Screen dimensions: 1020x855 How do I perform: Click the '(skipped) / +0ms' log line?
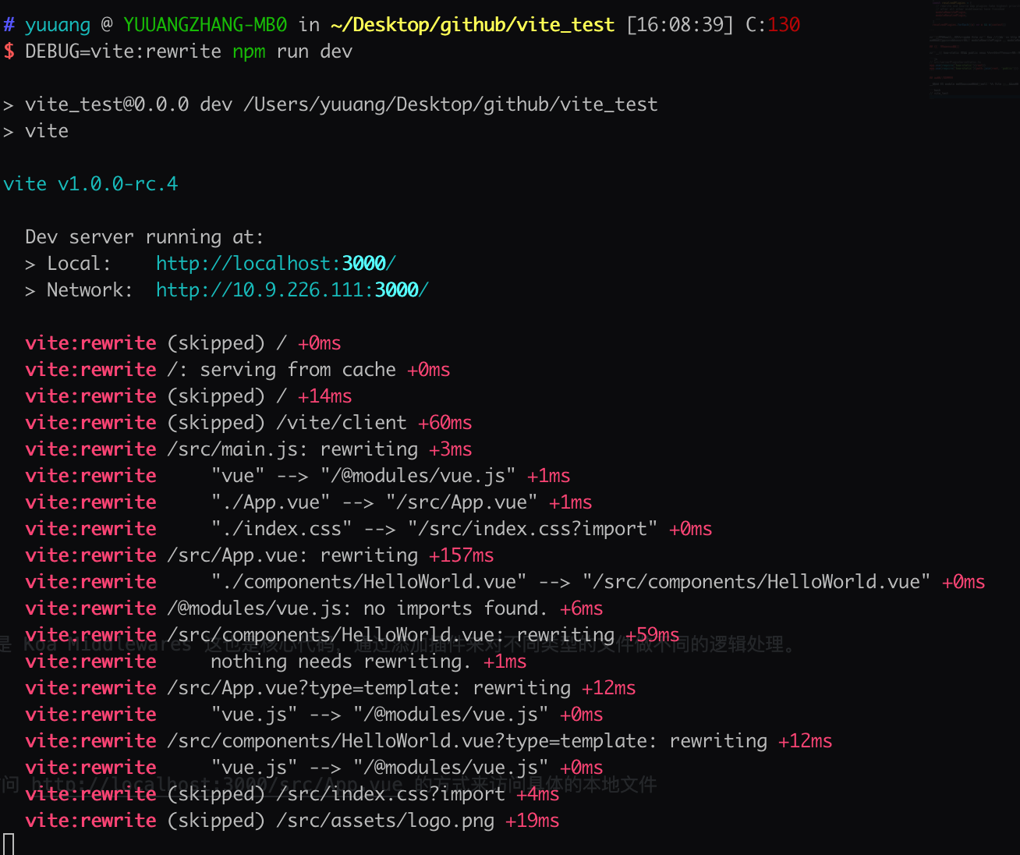click(x=182, y=343)
